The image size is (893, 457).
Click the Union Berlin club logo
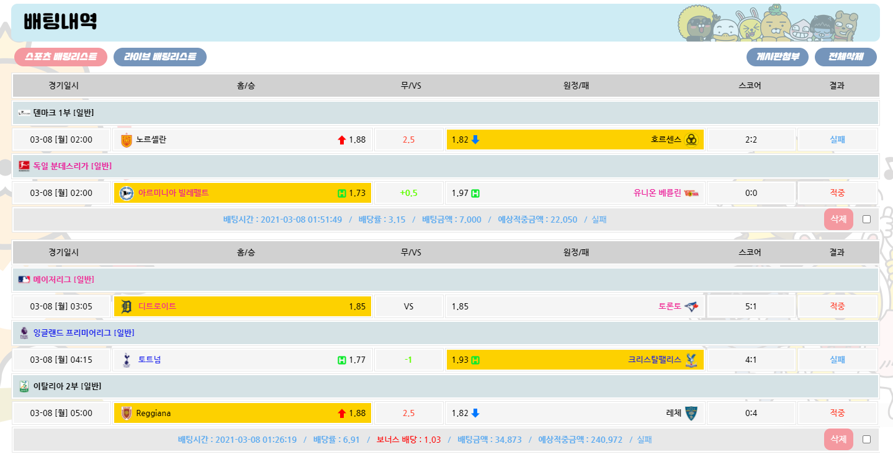click(x=691, y=193)
